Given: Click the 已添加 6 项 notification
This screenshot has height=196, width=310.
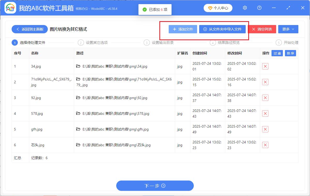Looking at the screenshot, I should tap(155, 10).
